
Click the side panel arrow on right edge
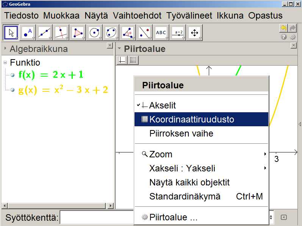click(300, 124)
